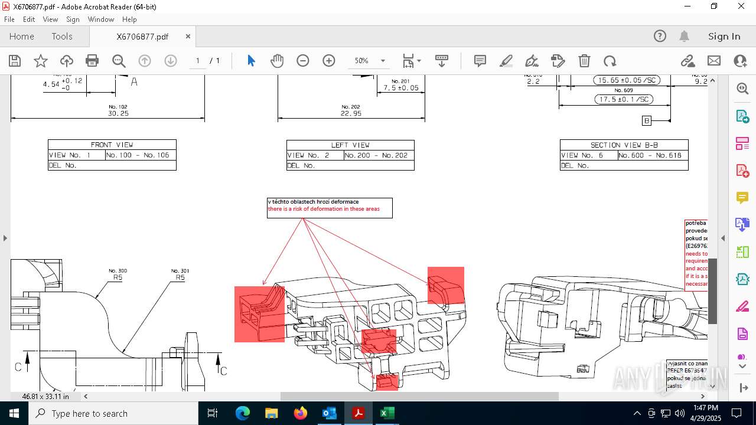Send file by email envelope icon

coord(714,61)
